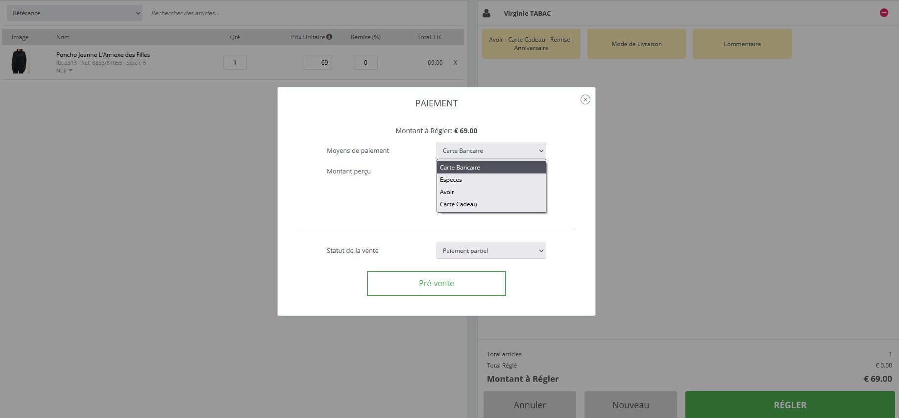Click the customer profile icon
This screenshot has height=418, width=899.
tap(486, 13)
